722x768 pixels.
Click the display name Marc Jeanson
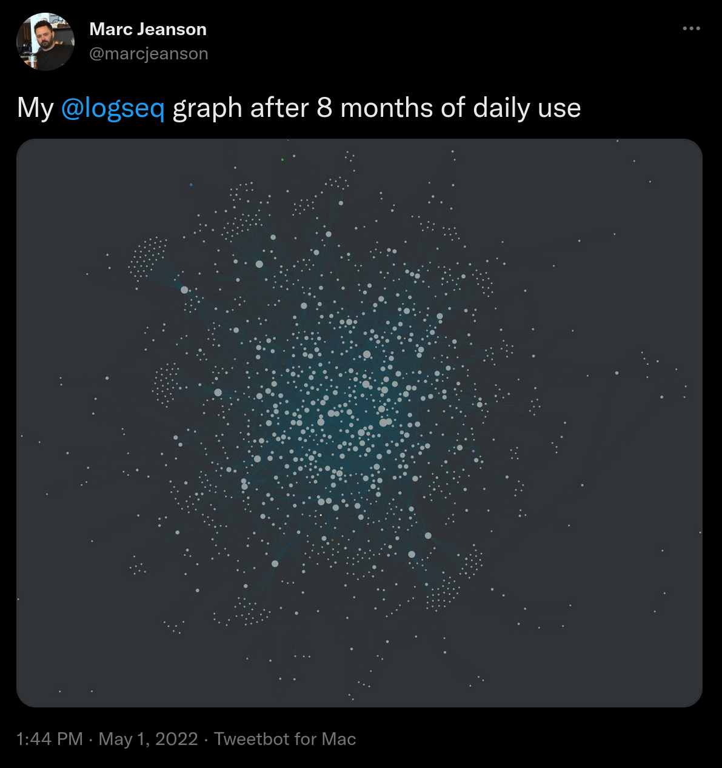[x=148, y=29]
